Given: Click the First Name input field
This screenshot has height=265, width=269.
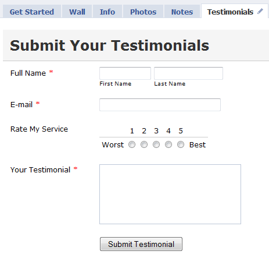Looking at the screenshot, I should point(125,73).
